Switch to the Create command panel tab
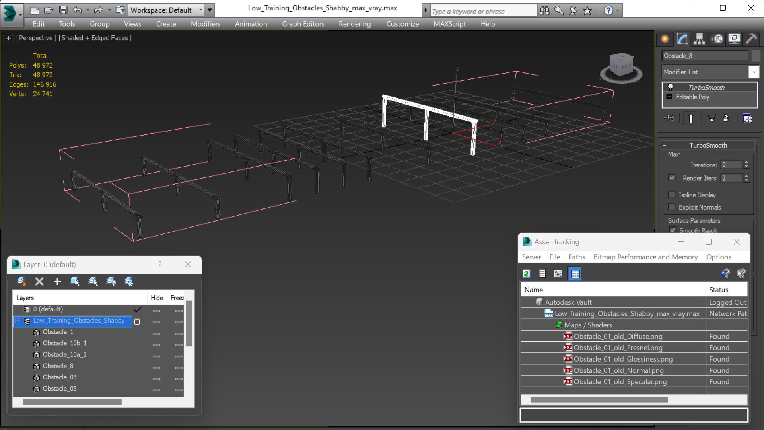The height and width of the screenshot is (430, 764). coord(665,39)
